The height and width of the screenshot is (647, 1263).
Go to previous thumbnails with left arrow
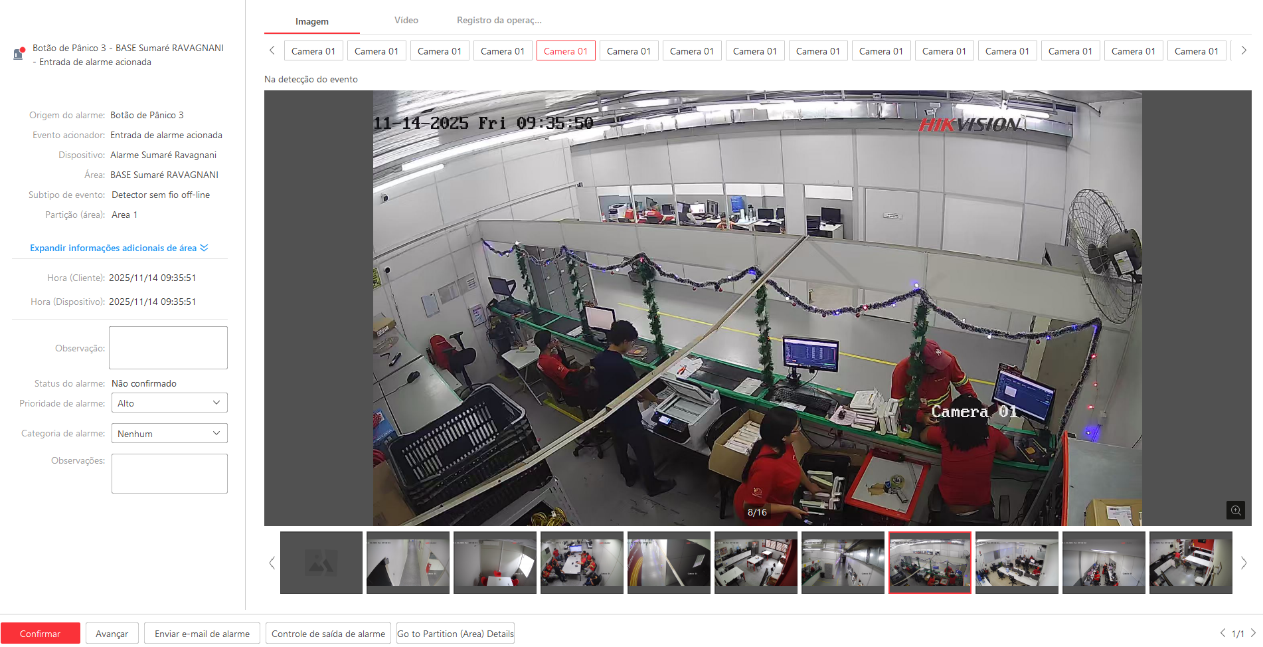tap(272, 563)
